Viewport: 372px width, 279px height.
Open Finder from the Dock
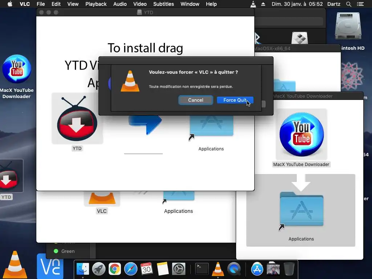[83, 269]
